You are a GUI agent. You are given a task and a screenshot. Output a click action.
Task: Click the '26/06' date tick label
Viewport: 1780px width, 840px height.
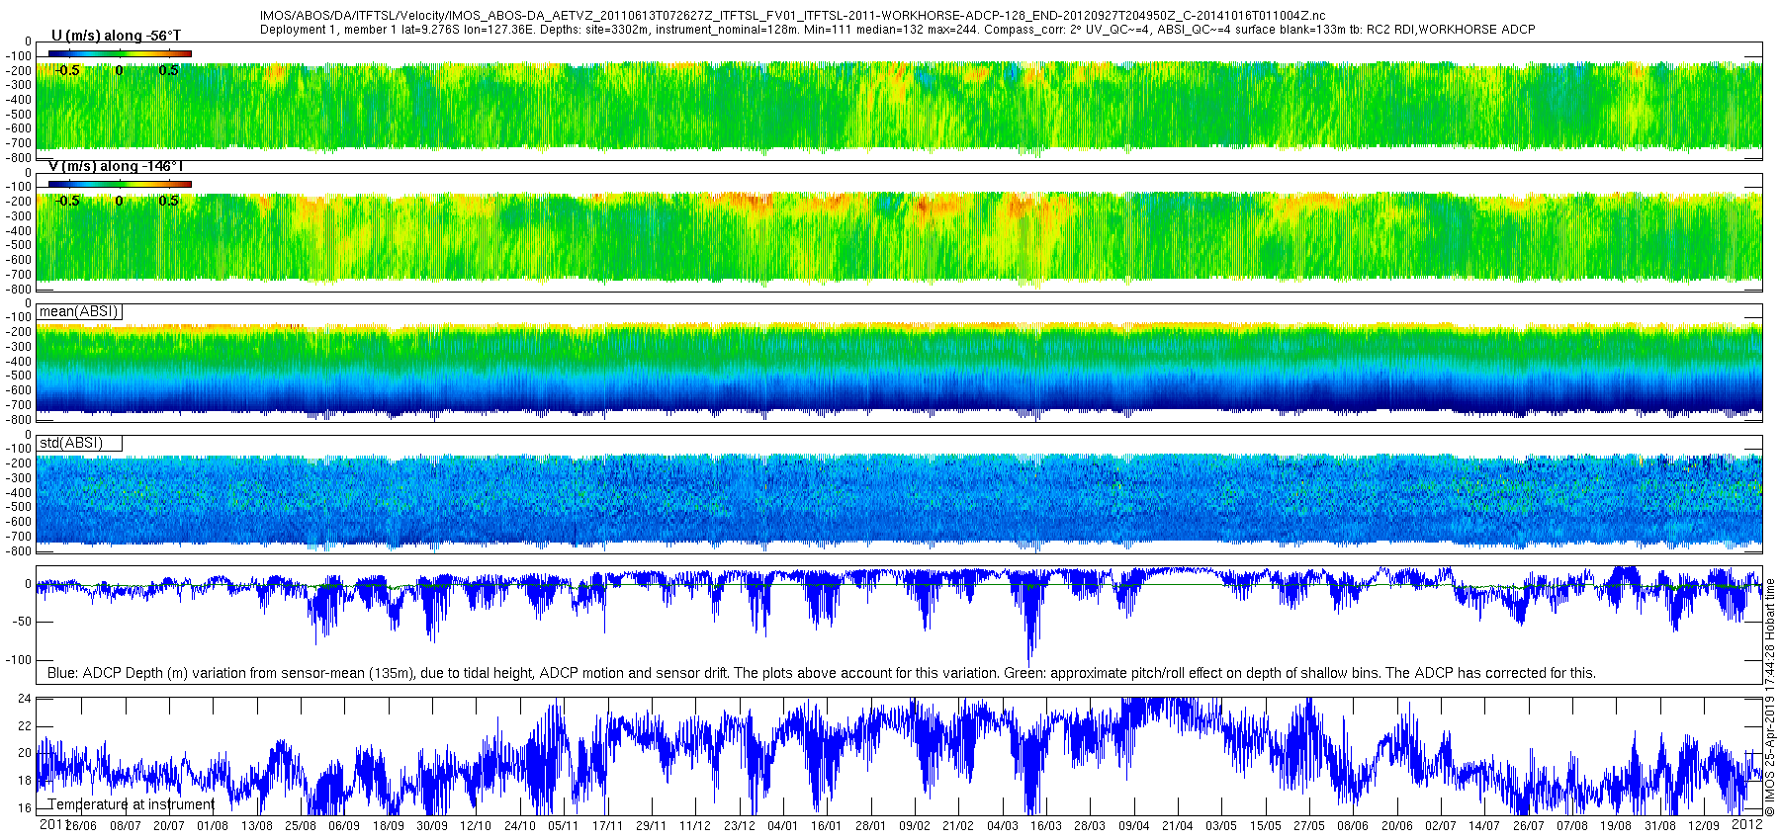81,826
